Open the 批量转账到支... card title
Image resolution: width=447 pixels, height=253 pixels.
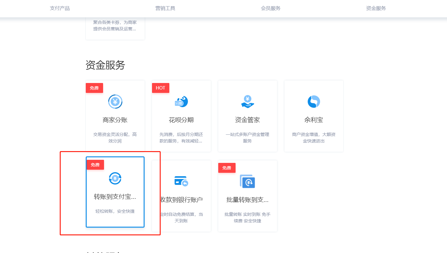coord(248,200)
